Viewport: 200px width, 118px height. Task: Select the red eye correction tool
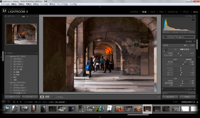coord(175,37)
